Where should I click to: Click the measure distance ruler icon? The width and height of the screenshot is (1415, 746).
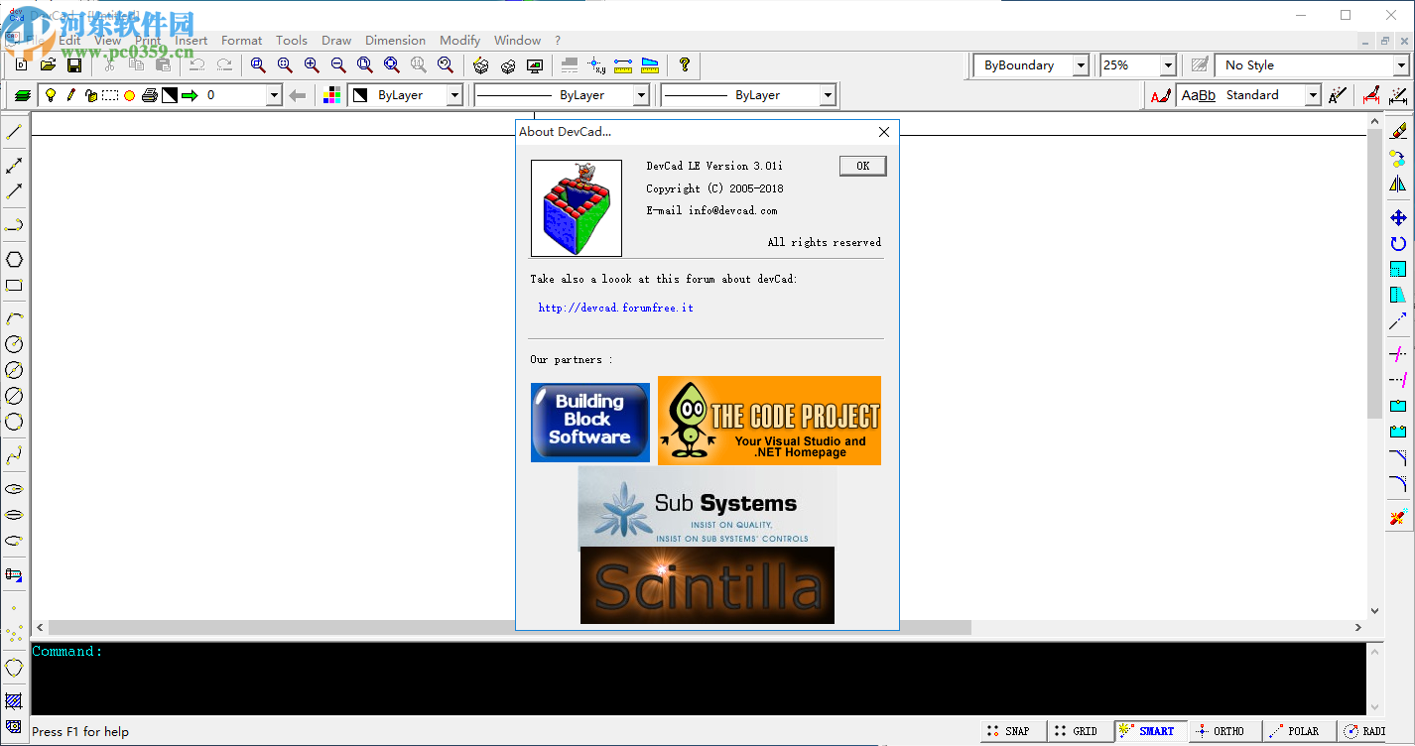pyautogui.click(x=623, y=65)
